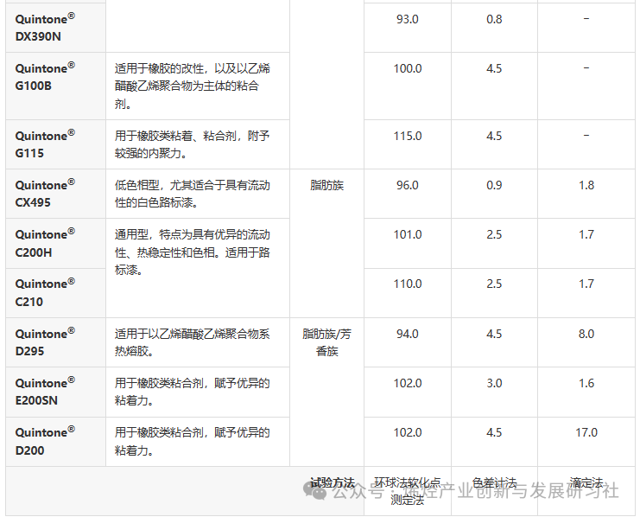Click the 0.9 color value for CX495
Image resolution: width=640 pixels, height=517 pixels.
click(x=494, y=186)
